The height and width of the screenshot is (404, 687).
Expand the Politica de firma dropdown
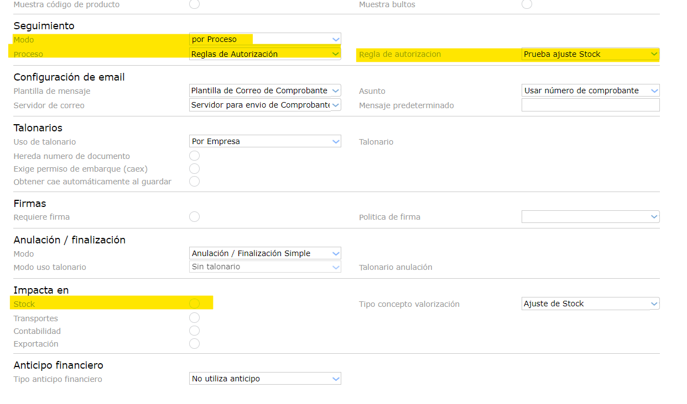tap(590, 216)
